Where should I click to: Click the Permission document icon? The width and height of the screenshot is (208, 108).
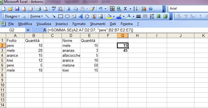point(24,9)
